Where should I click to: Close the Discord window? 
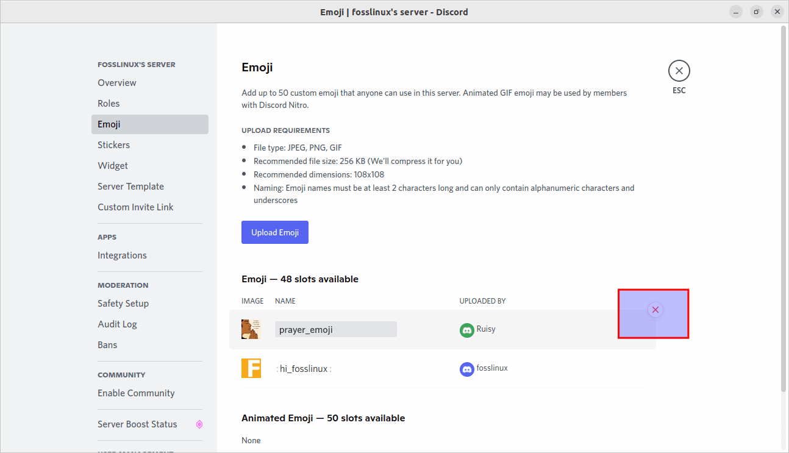(x=776, y=12)
